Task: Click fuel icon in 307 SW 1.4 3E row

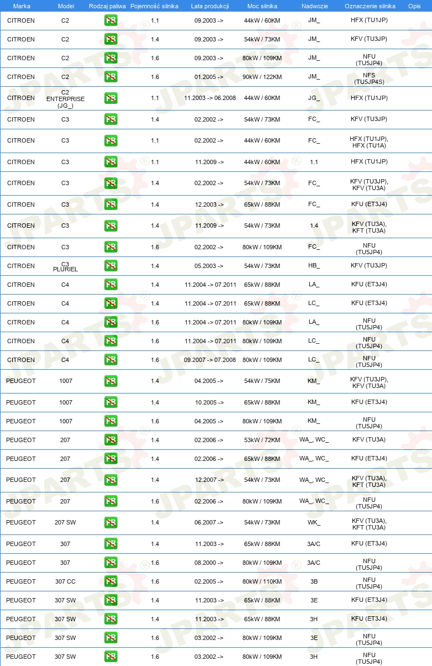Action: tap(110, 600)
